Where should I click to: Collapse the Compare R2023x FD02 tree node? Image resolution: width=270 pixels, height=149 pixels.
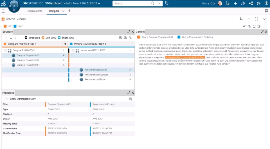tap(5, 50)
